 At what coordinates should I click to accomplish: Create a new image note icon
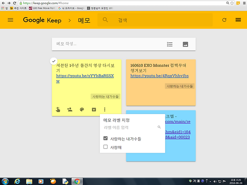(x=185, y=44)
